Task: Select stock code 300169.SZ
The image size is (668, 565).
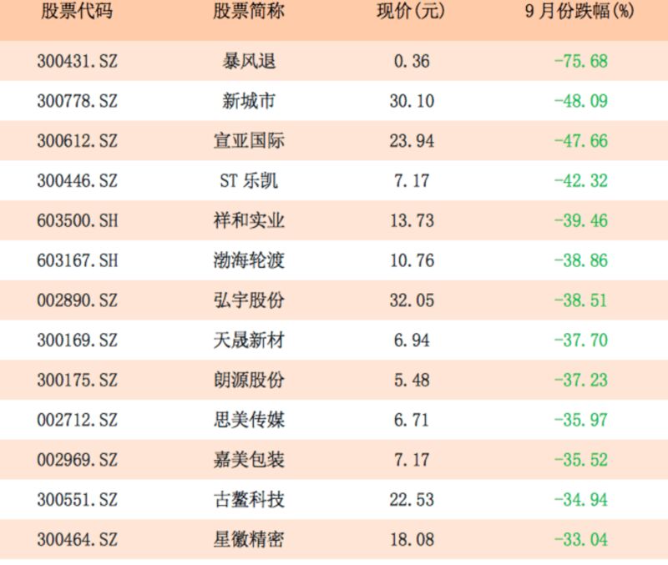Action: pyautogui.click(x=77, y=341)
